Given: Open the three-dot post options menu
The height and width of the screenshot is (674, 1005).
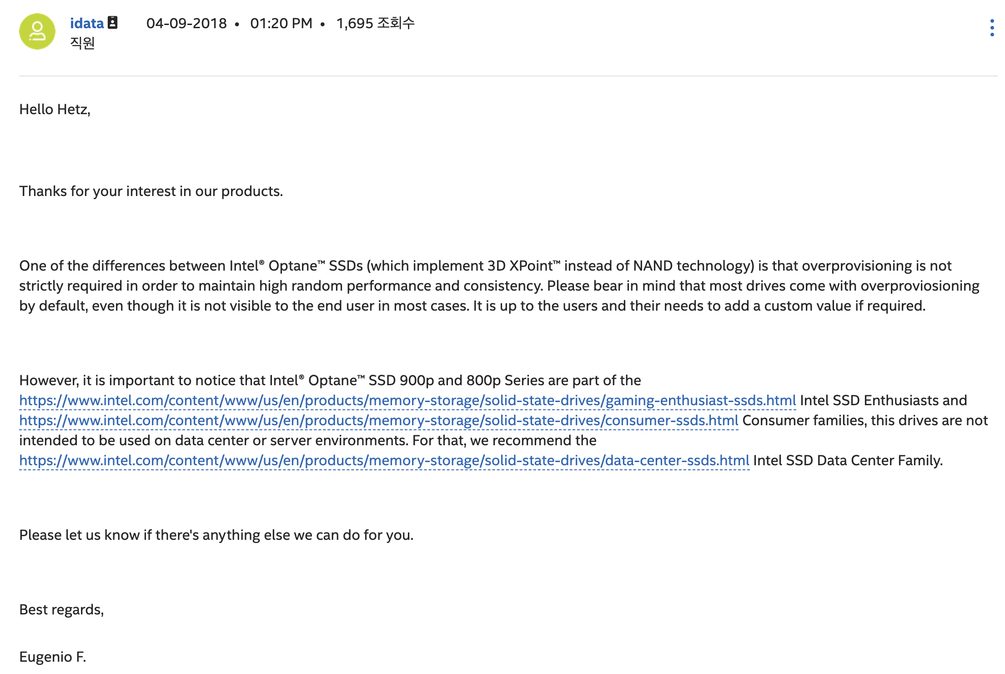Looking at the screenshot, I should 992,28.
